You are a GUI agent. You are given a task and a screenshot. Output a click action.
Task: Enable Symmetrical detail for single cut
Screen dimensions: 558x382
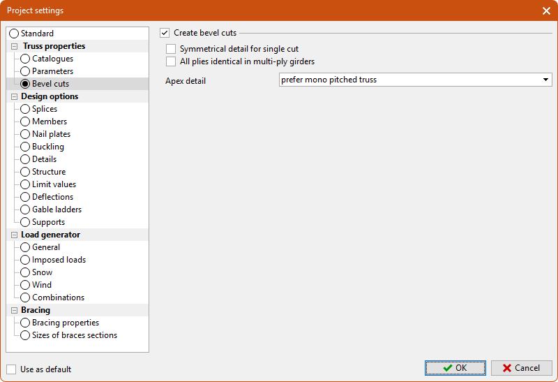[x=171, y=49]
